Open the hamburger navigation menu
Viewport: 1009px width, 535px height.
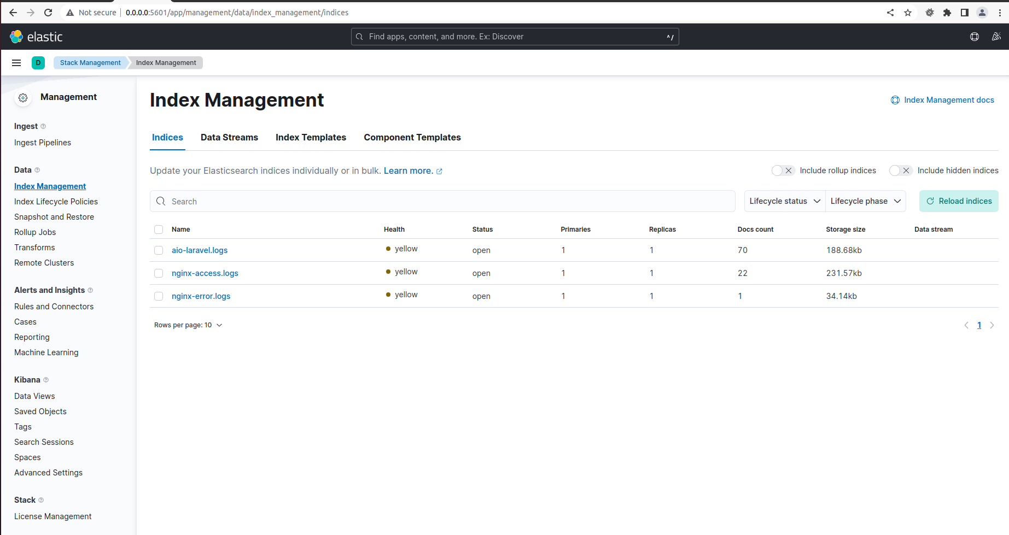pos(16,63)
